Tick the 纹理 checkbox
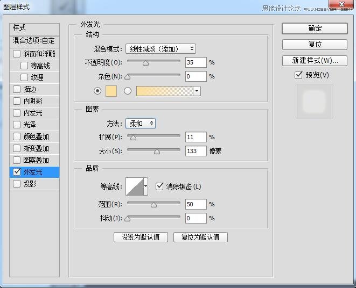Screen dimensions: 356x288 (24, 77)
